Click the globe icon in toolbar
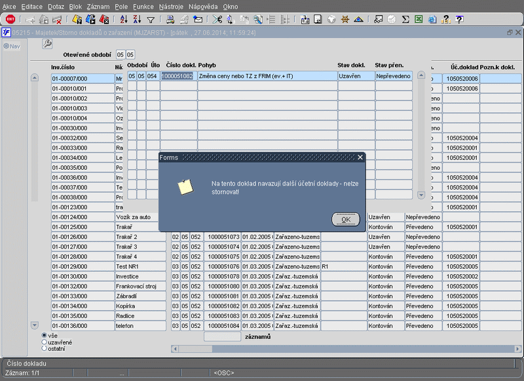The width and height of the screenshot is (524, 381). pos(331,20)
